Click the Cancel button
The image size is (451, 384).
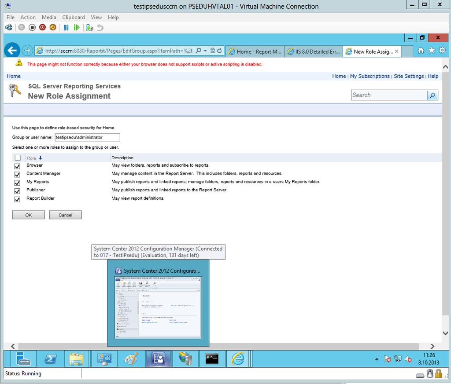(65, 215)
